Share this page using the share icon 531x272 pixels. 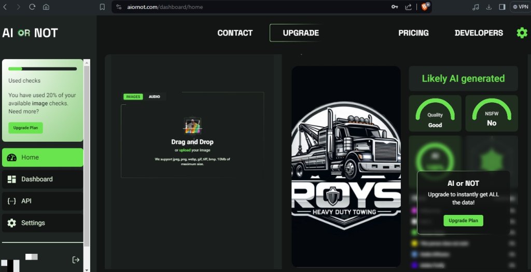coord(409,7)
